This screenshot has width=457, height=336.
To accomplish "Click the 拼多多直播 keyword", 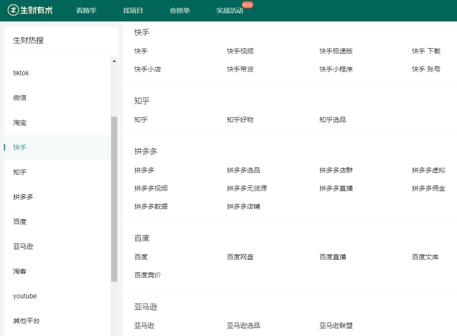I will 336,188.
